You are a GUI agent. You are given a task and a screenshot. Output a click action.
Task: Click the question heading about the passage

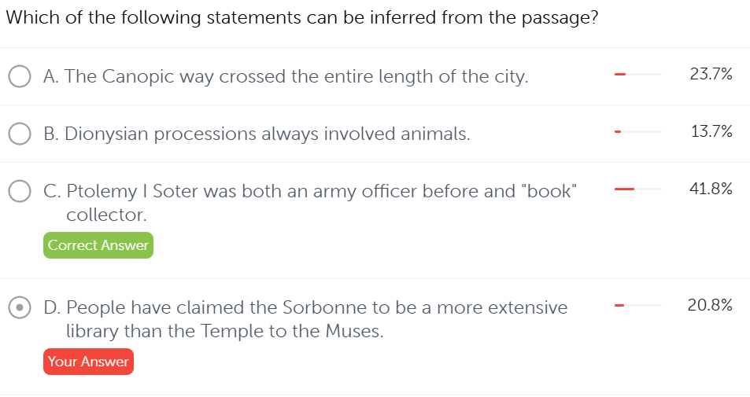(x=302, y=18)
